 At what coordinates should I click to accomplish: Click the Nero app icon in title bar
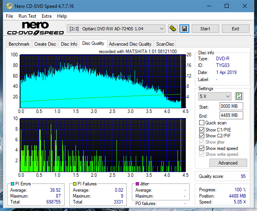(x=9, y=6)
